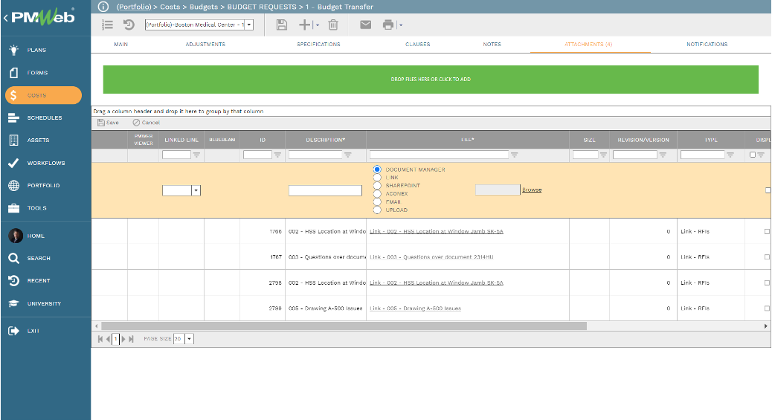Select the Link radio button
This screenshot has height=420, width=772.
(377, 177)
